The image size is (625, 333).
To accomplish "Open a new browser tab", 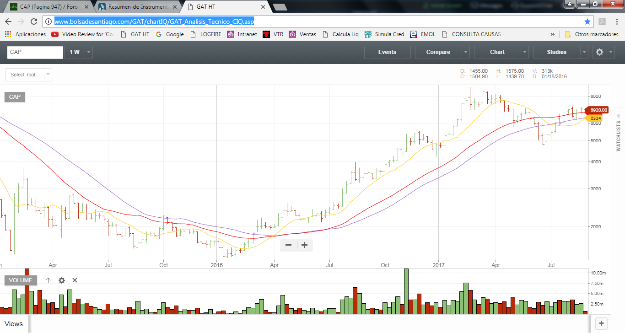I will [280, 7].
